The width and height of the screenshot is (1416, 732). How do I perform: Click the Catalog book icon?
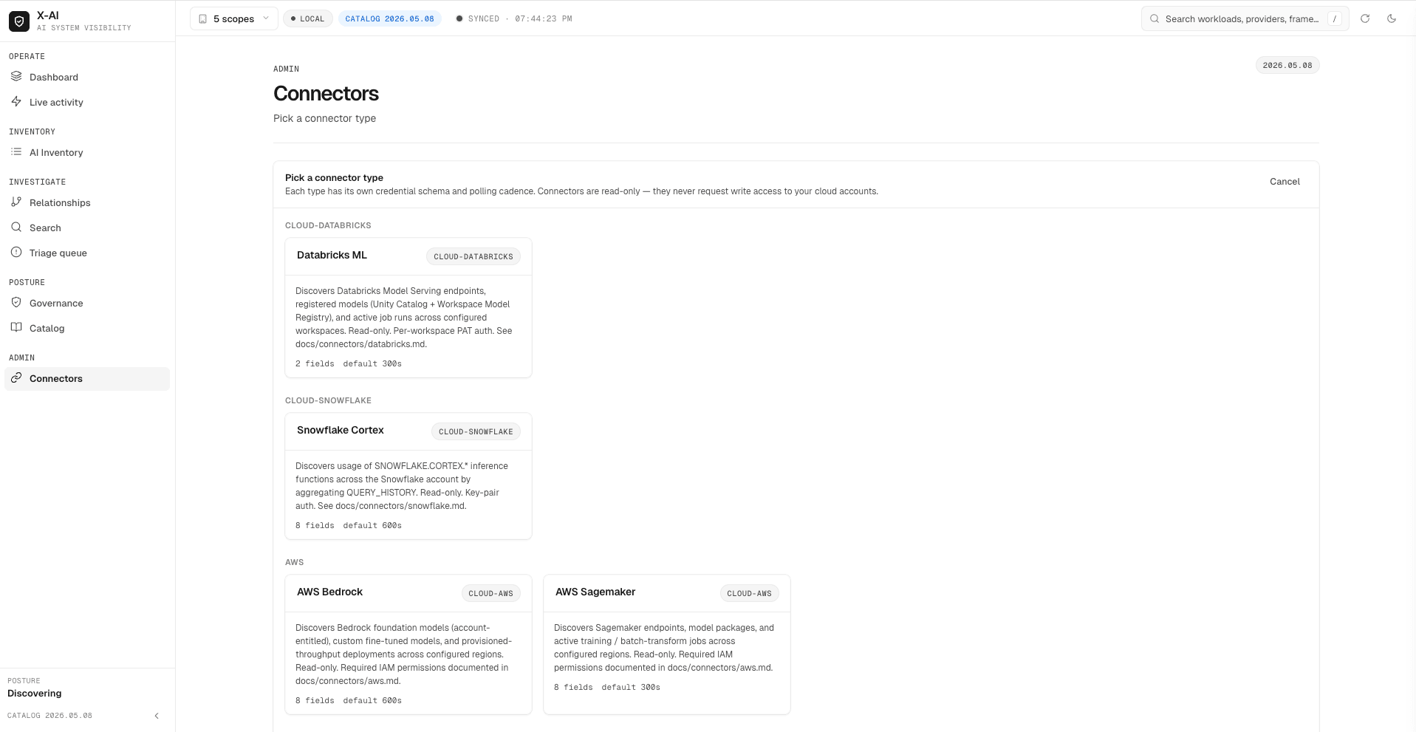tap(16, 327)
